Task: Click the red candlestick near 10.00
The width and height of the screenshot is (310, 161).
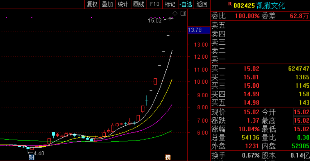Action: [x=155, y=81]
